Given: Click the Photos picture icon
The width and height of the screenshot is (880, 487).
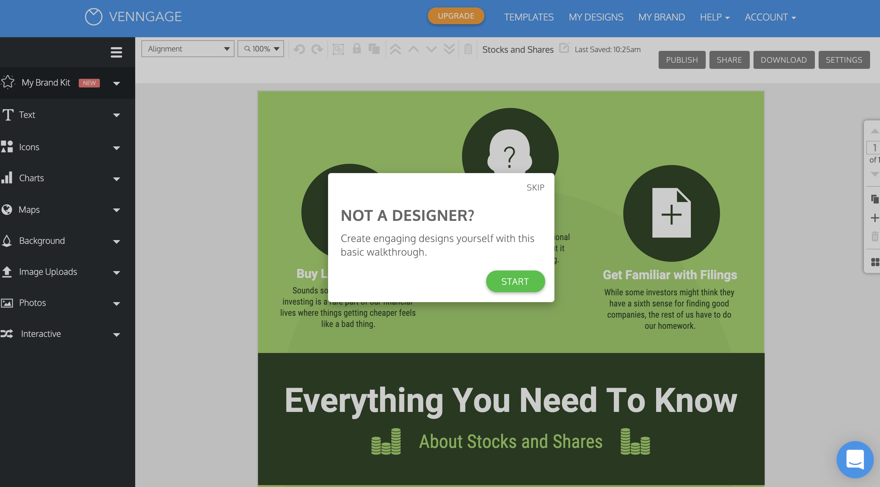Looking at the screenshot, I should [7, 303].
